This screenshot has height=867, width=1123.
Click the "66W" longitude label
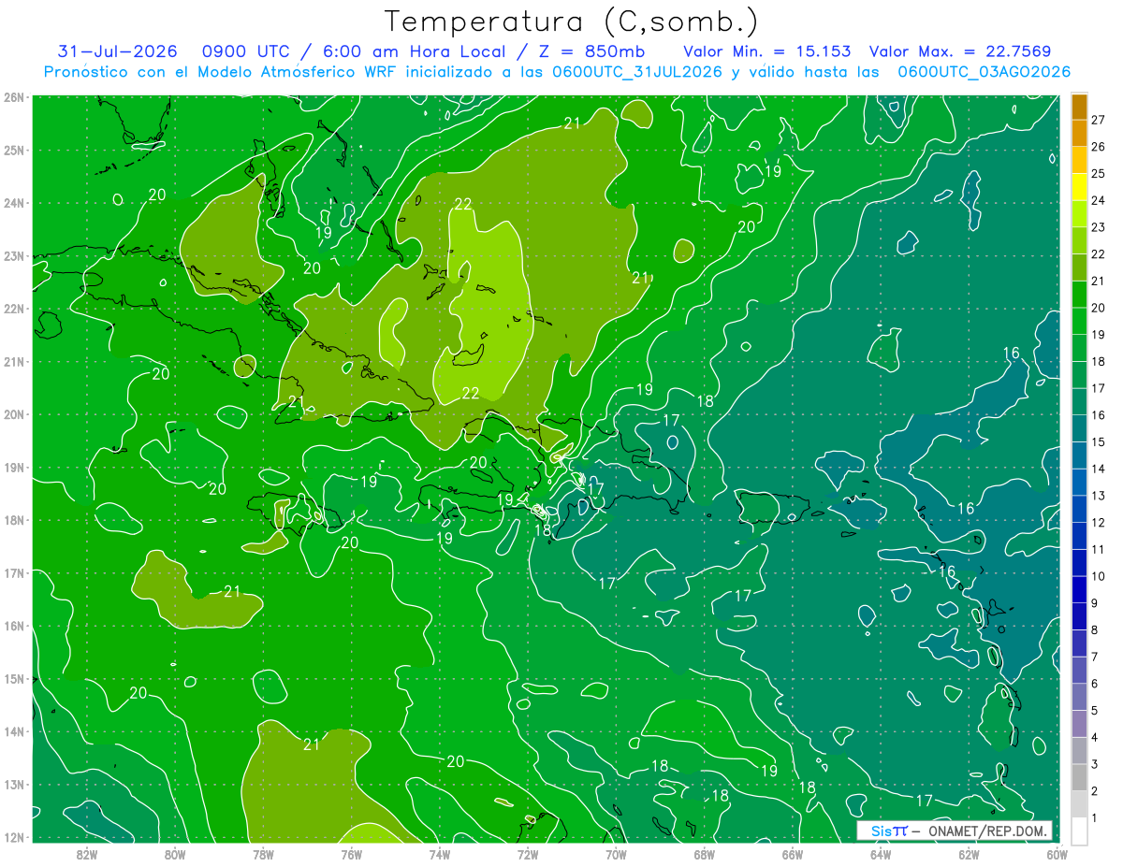[x=792, y=854]
